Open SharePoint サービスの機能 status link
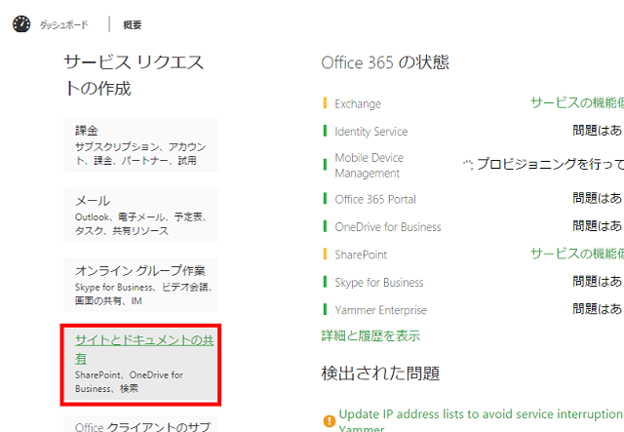This screenshot has width=624, height=432. 577,254
